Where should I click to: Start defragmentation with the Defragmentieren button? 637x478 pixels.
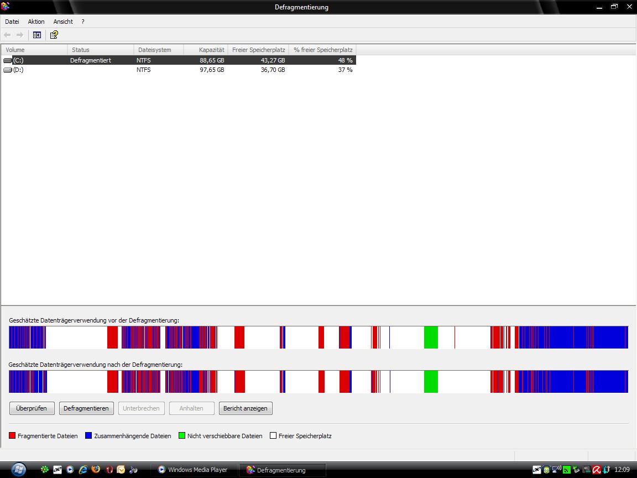(86, 408)
